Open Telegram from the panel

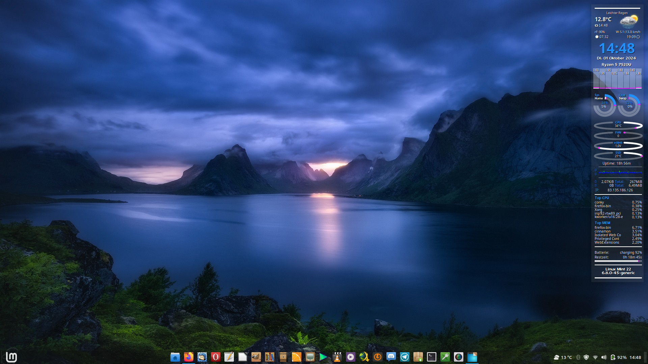click(x=404, y=357)
